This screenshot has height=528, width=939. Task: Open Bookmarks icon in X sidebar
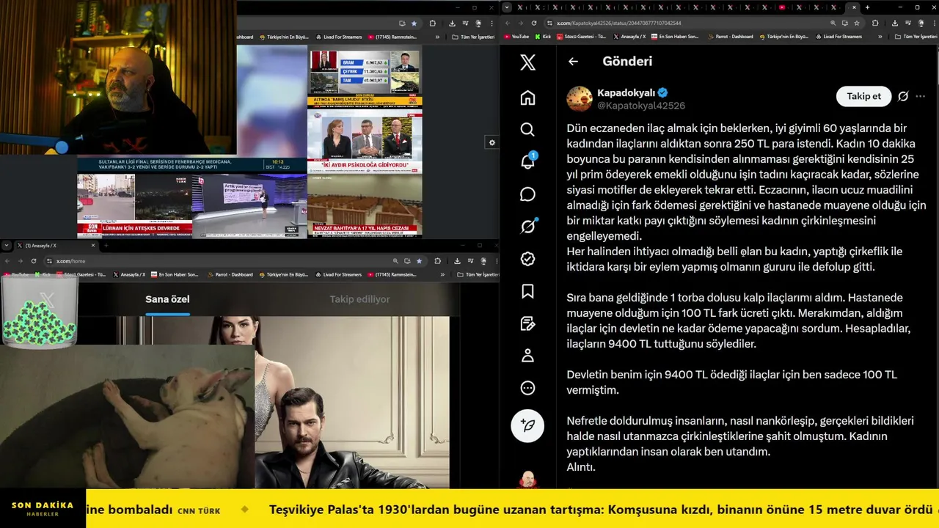click(527, 291)
